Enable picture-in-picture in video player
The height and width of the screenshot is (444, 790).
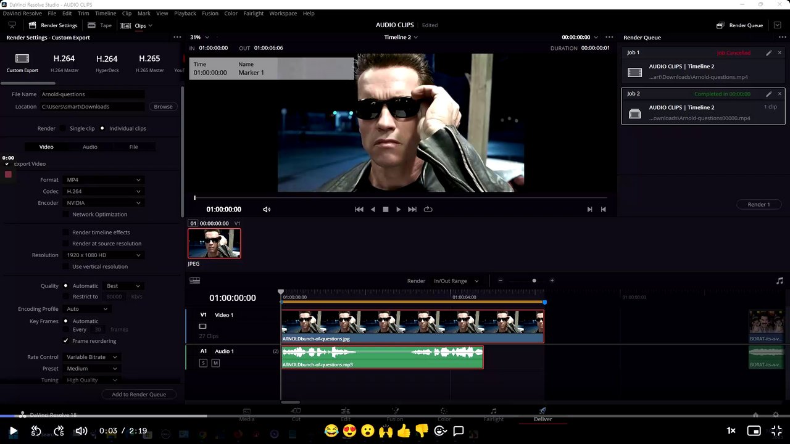click(x=754, y=430)
